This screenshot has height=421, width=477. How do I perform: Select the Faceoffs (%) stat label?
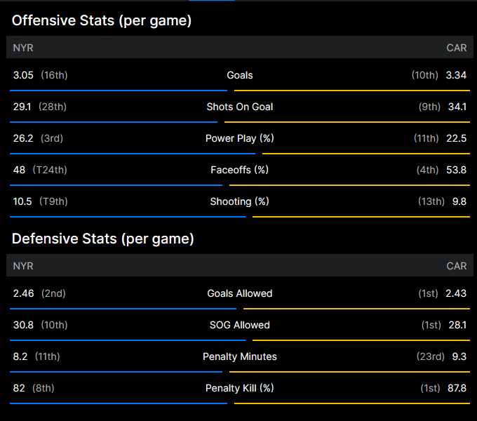coord(240,170)
